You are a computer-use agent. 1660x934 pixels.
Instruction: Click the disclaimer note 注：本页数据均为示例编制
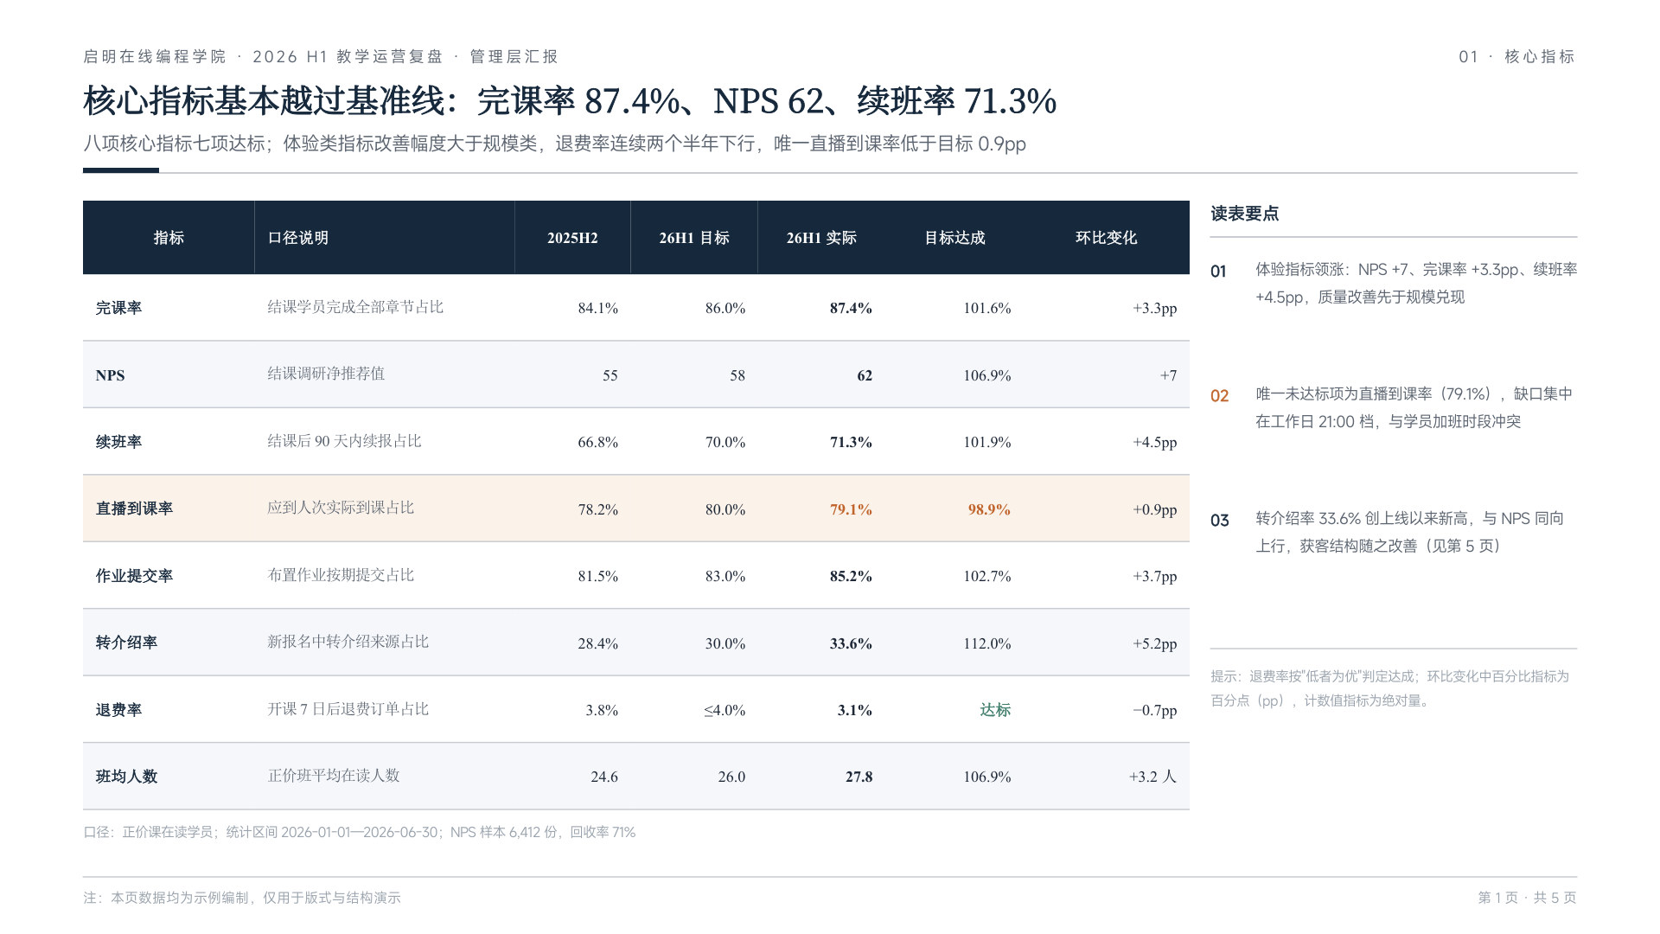pyautogui.click(x=242, y=898)
